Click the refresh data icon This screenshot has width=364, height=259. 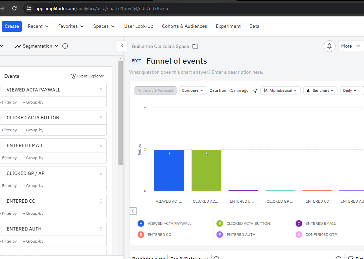tap(255, 90)
